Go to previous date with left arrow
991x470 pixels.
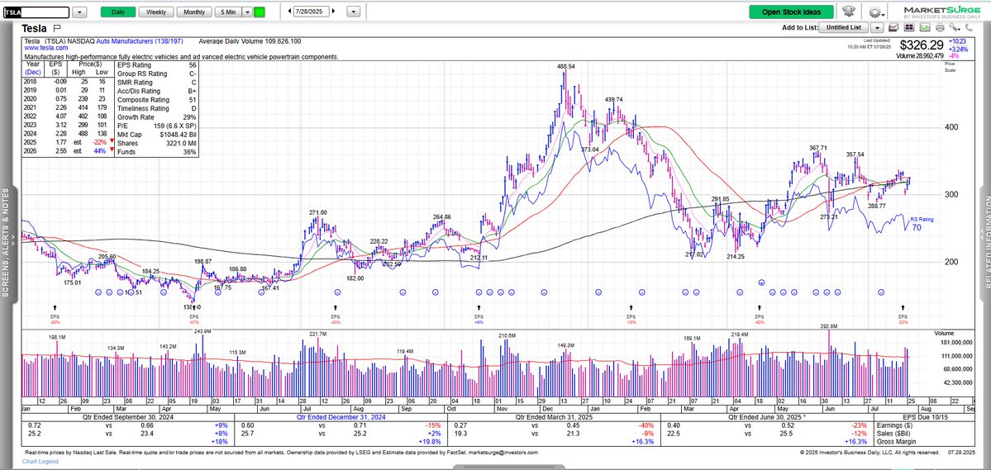pos(289,12)
